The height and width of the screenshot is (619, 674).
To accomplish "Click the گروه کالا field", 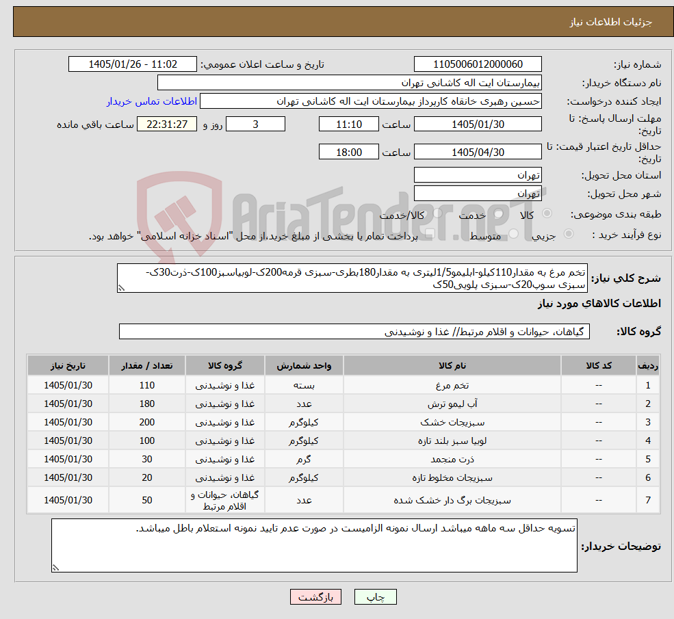I will click(x=354, y=332).
